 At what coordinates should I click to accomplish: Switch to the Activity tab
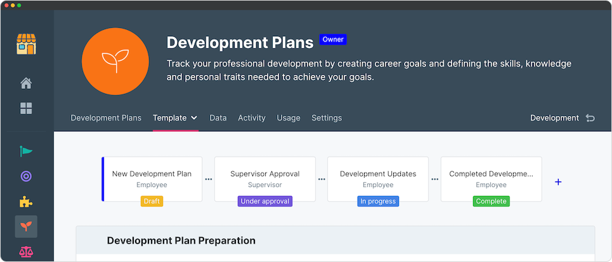(x=252, y=118)
